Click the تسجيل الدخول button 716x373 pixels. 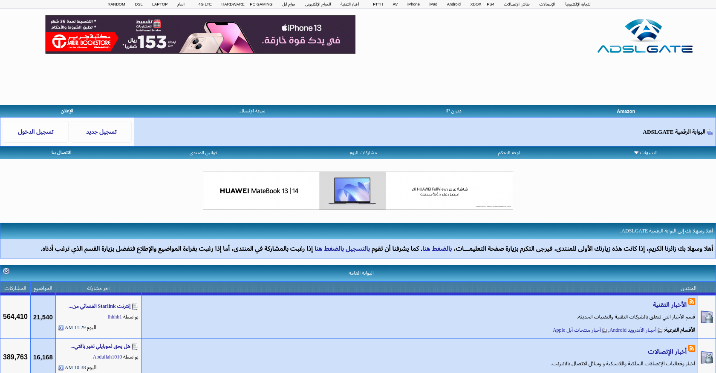(36, 132)
